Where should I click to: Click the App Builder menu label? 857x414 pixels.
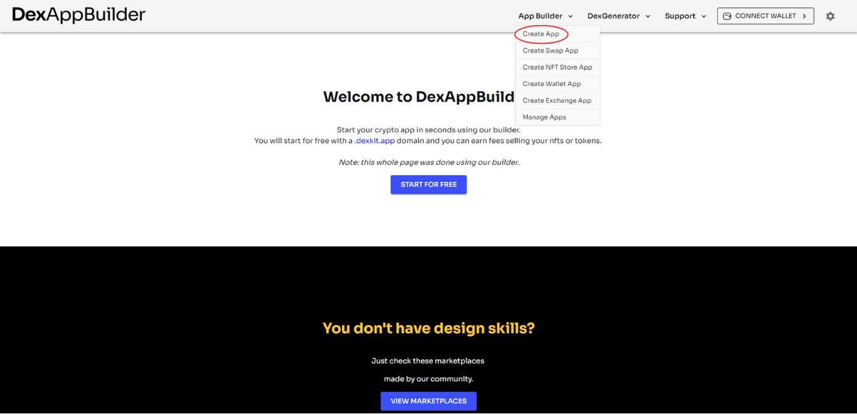tap(541, 16)
